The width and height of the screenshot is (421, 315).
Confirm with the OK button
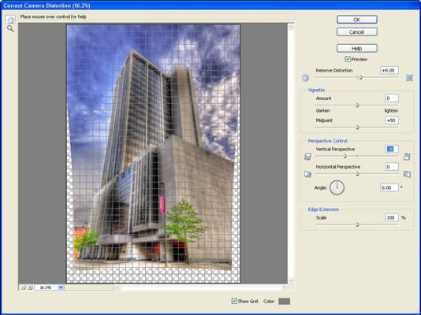point(357,20)
